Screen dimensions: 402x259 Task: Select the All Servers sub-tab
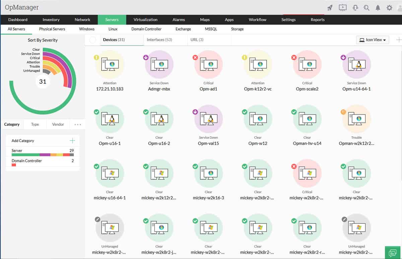click(16, 29)
